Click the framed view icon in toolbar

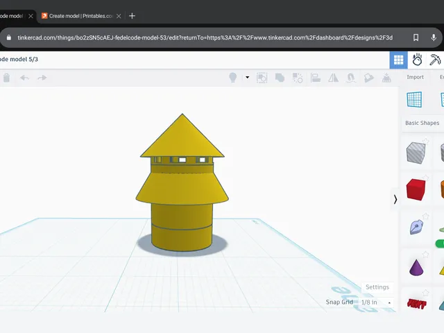pos(262,78)
